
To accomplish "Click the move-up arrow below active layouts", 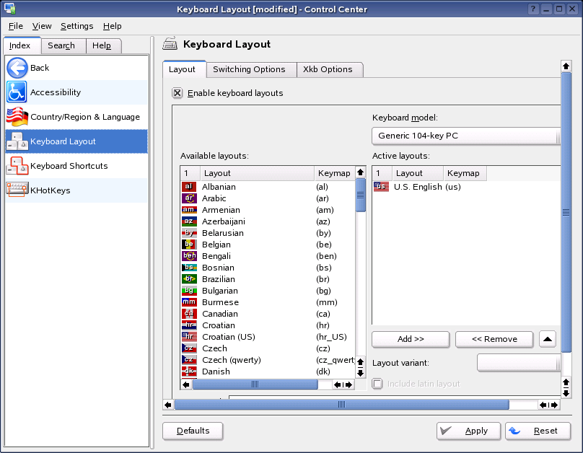I will [547, 339].
